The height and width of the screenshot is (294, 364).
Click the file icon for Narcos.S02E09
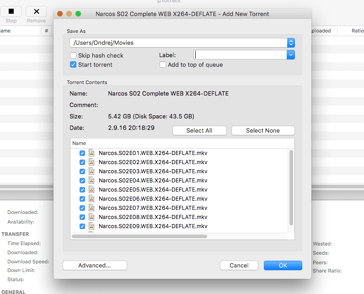coord(91,226)
